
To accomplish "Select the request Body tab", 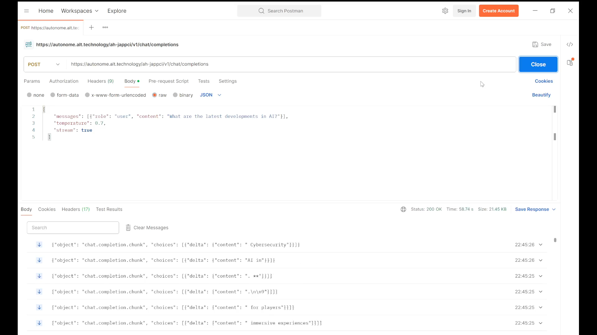I will coord(132,81).
